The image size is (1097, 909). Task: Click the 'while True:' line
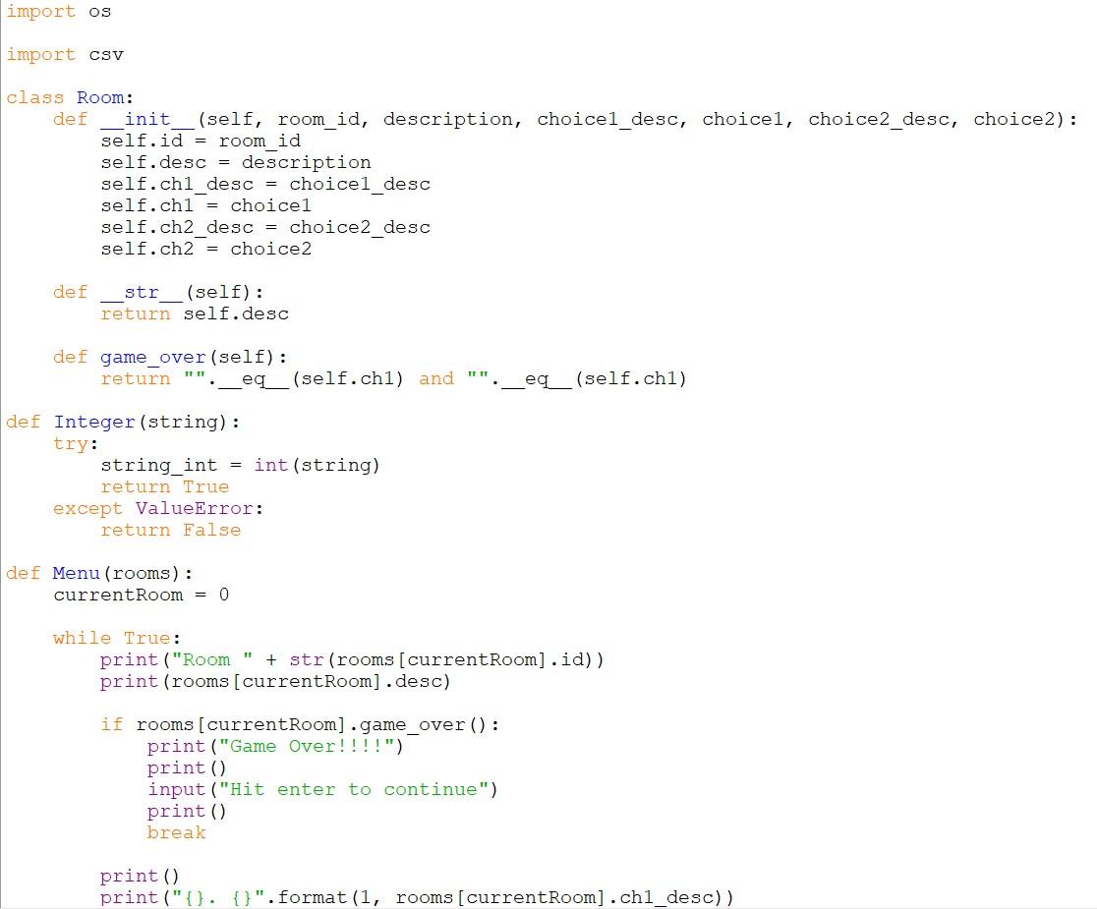117,639
